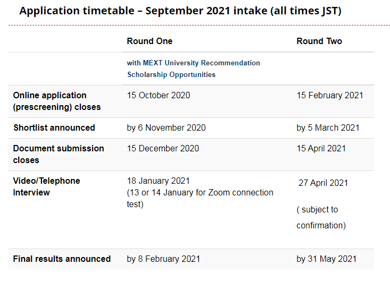Click the by 31 May 2021 cell
390x282 pixels.
click(326, 259)
